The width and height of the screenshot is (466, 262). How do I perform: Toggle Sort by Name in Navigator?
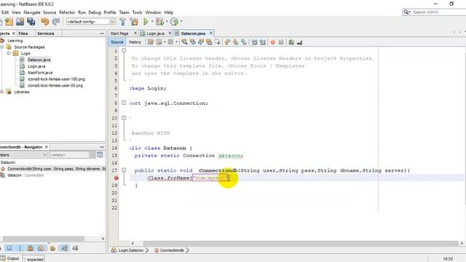(65, 248)
